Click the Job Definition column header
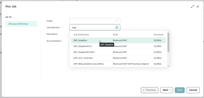The height and width of the screenshot is (98, 204). 81,35
